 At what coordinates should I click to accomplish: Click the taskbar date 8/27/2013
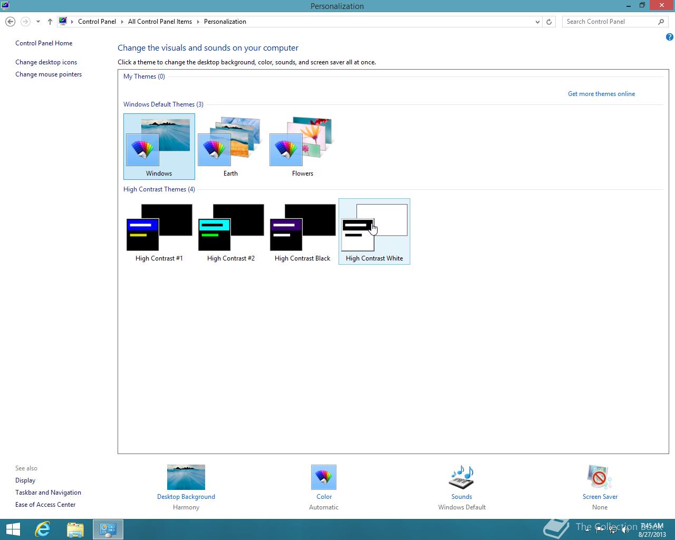click(x=652, y=534)
